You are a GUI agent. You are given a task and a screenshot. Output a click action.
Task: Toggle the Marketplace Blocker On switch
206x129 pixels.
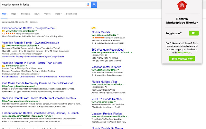(194, 33)
